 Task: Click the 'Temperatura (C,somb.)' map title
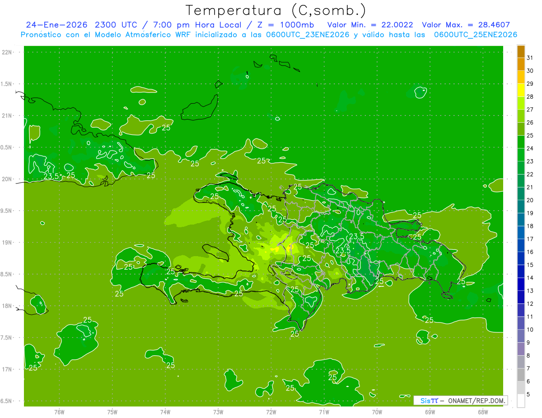point(276,10)
